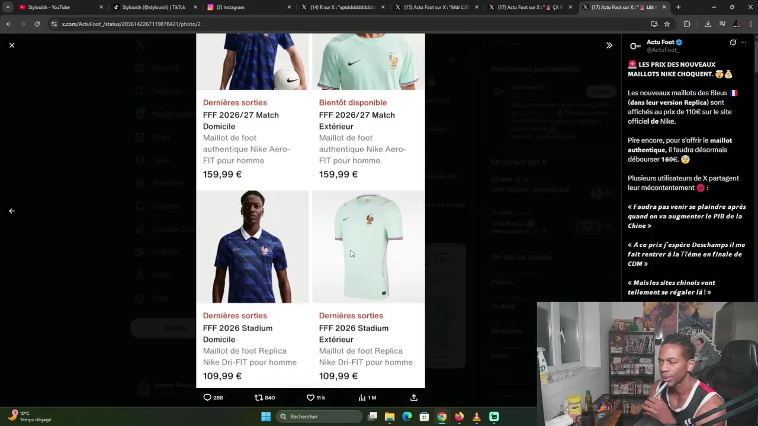Viewport: 758px width, 426px height.
Task: Open the Chrome profile avatar
Action: [x=736, y=24]
